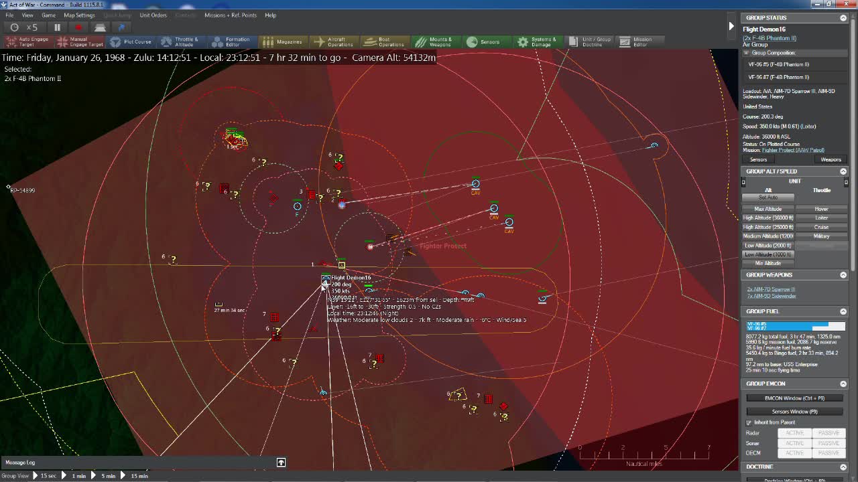The height and width of the screenshot is (482, 858).
Task: Open the View menu
Action: click(x=27, y=15)
